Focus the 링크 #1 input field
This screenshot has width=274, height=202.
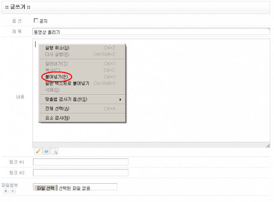(80, 162)
